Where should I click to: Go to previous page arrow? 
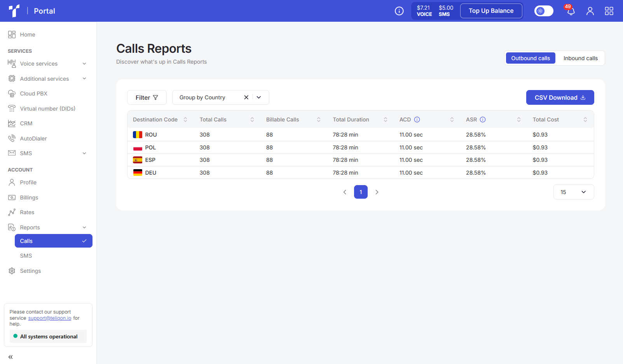345,192
